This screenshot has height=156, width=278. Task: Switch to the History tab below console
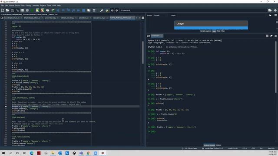click(x=218, y=145)
